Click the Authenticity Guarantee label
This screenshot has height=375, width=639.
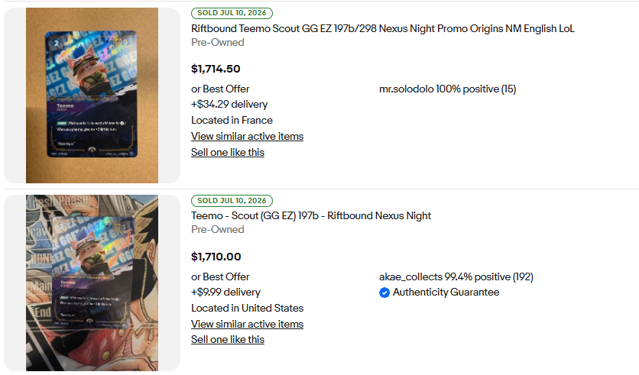(446, 293)
